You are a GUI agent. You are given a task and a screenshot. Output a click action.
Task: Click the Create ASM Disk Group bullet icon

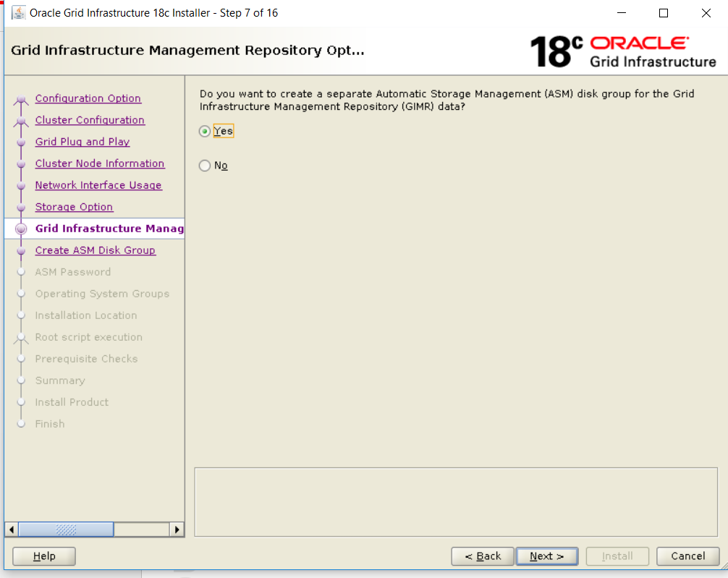[21, 251]
